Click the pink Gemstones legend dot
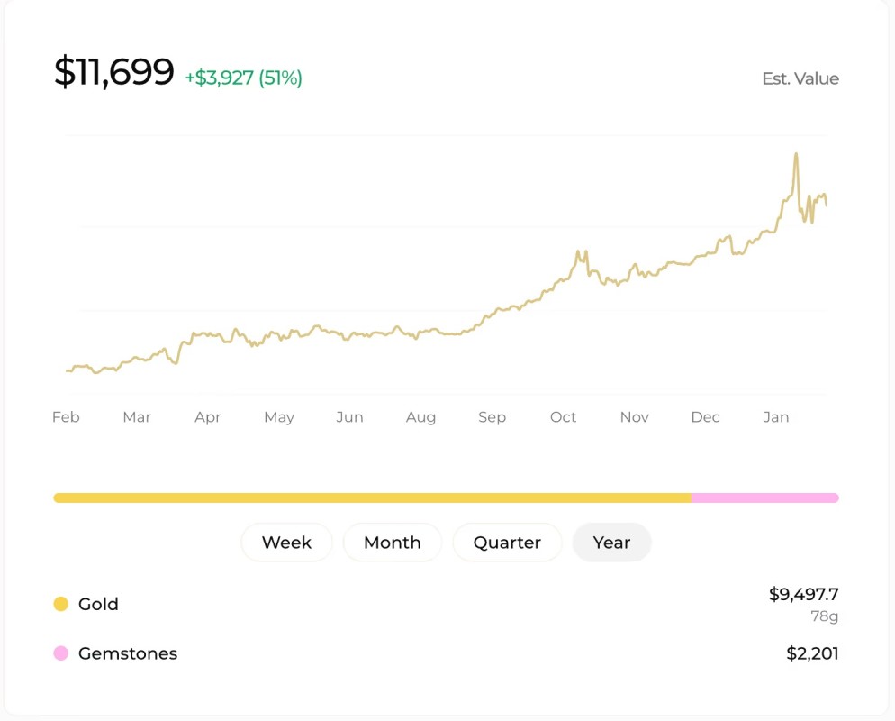This screenshot has width=895, height=721. tap(61, 653)
